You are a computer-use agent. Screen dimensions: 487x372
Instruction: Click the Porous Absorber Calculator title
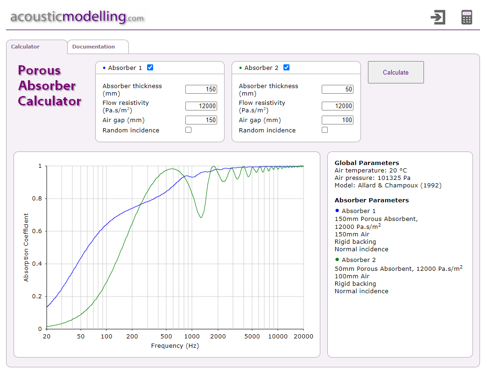pos(49,86)
